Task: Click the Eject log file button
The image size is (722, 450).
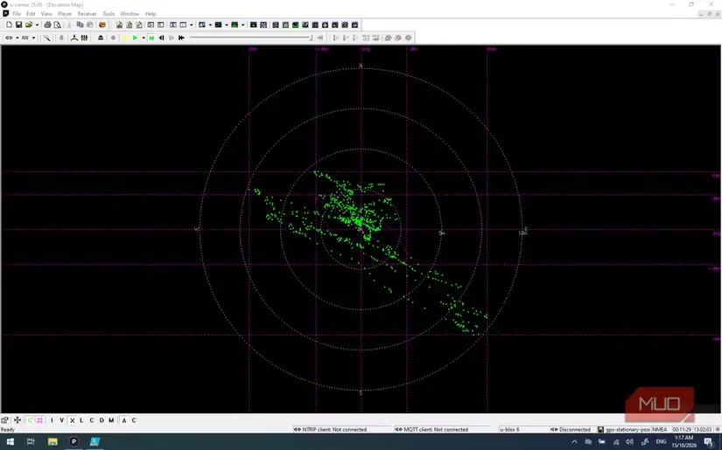Action: [x=101, y=38]
